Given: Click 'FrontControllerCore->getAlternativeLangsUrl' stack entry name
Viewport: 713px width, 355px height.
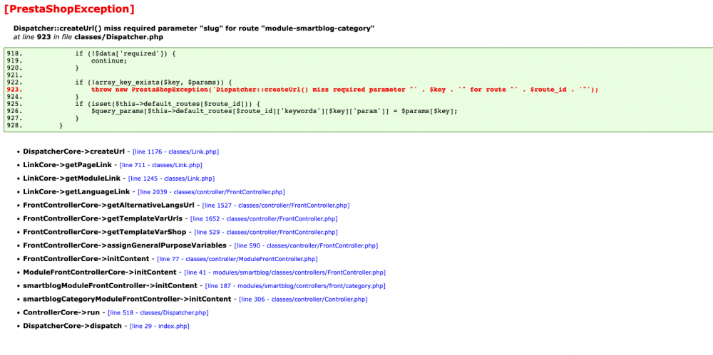Looking at the screenshot, I should coord(108,206).
